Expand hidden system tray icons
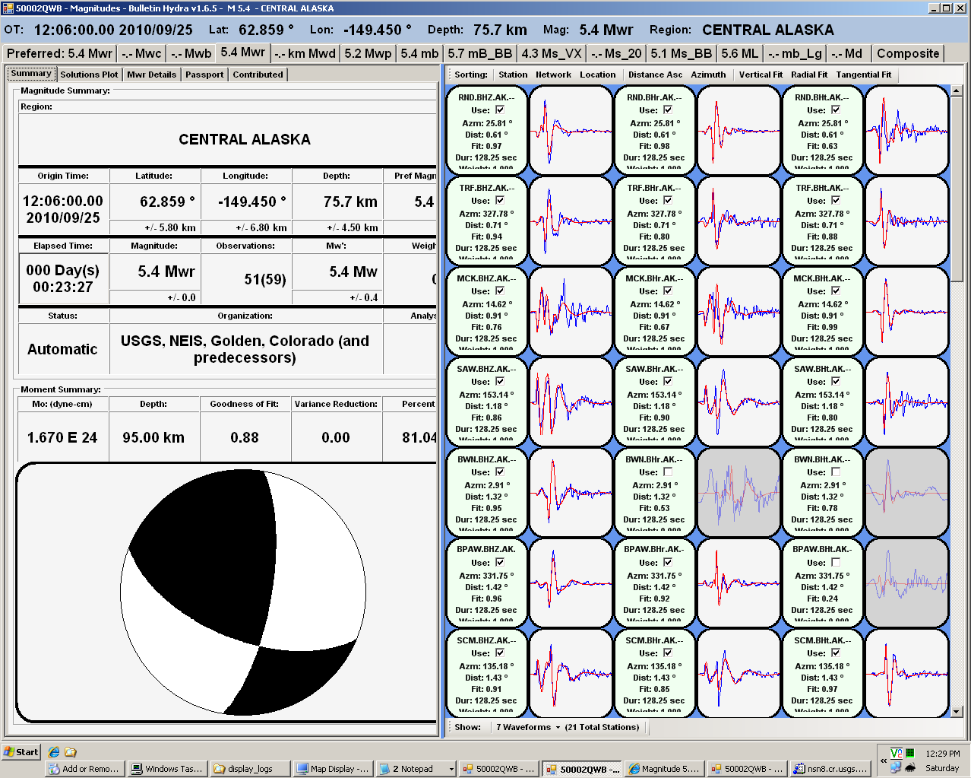 [x=884, y=761]
